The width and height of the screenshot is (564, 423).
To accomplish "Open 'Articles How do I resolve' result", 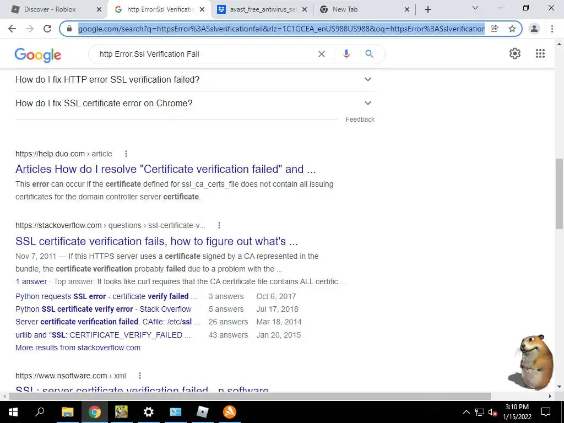I will click(x=165, y=169).
